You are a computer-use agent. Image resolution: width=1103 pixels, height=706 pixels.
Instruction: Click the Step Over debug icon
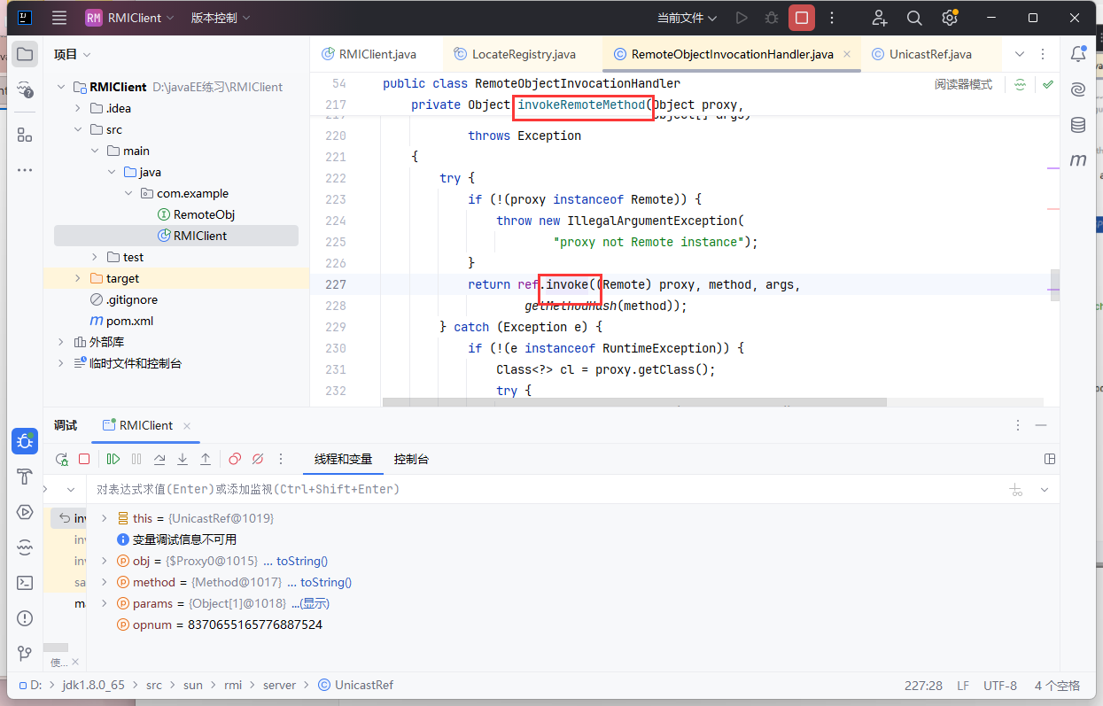click(159, 459)
